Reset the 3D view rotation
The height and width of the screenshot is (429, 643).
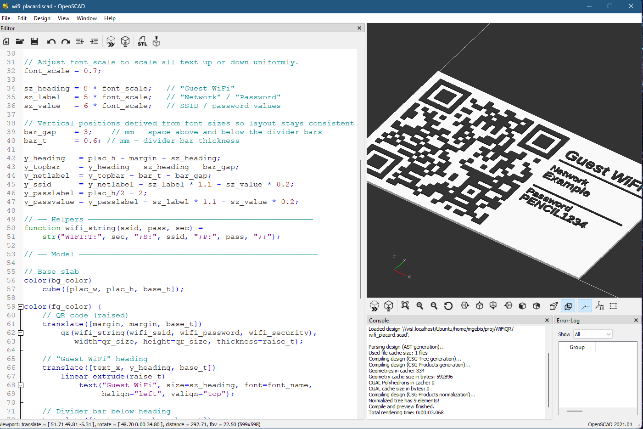[x=448, y=305]
